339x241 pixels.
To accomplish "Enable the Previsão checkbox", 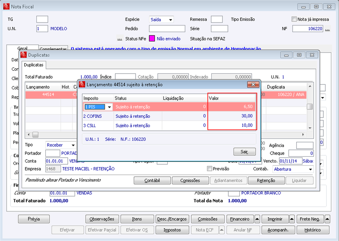I will 209,169.
